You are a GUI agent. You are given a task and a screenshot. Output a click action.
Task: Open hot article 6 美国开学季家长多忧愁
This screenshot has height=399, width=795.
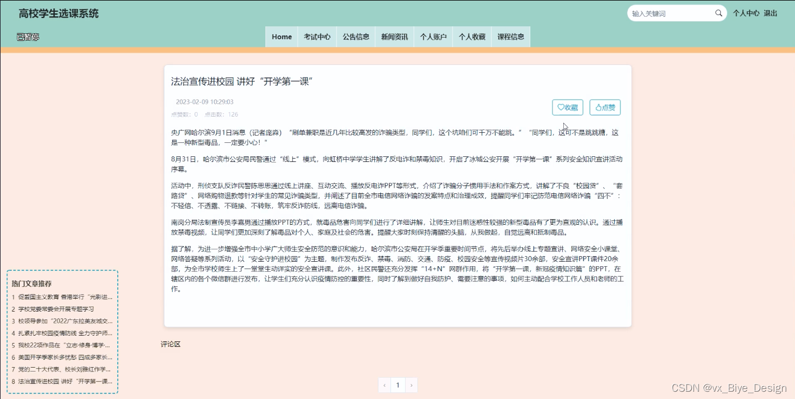click(62, 357)
